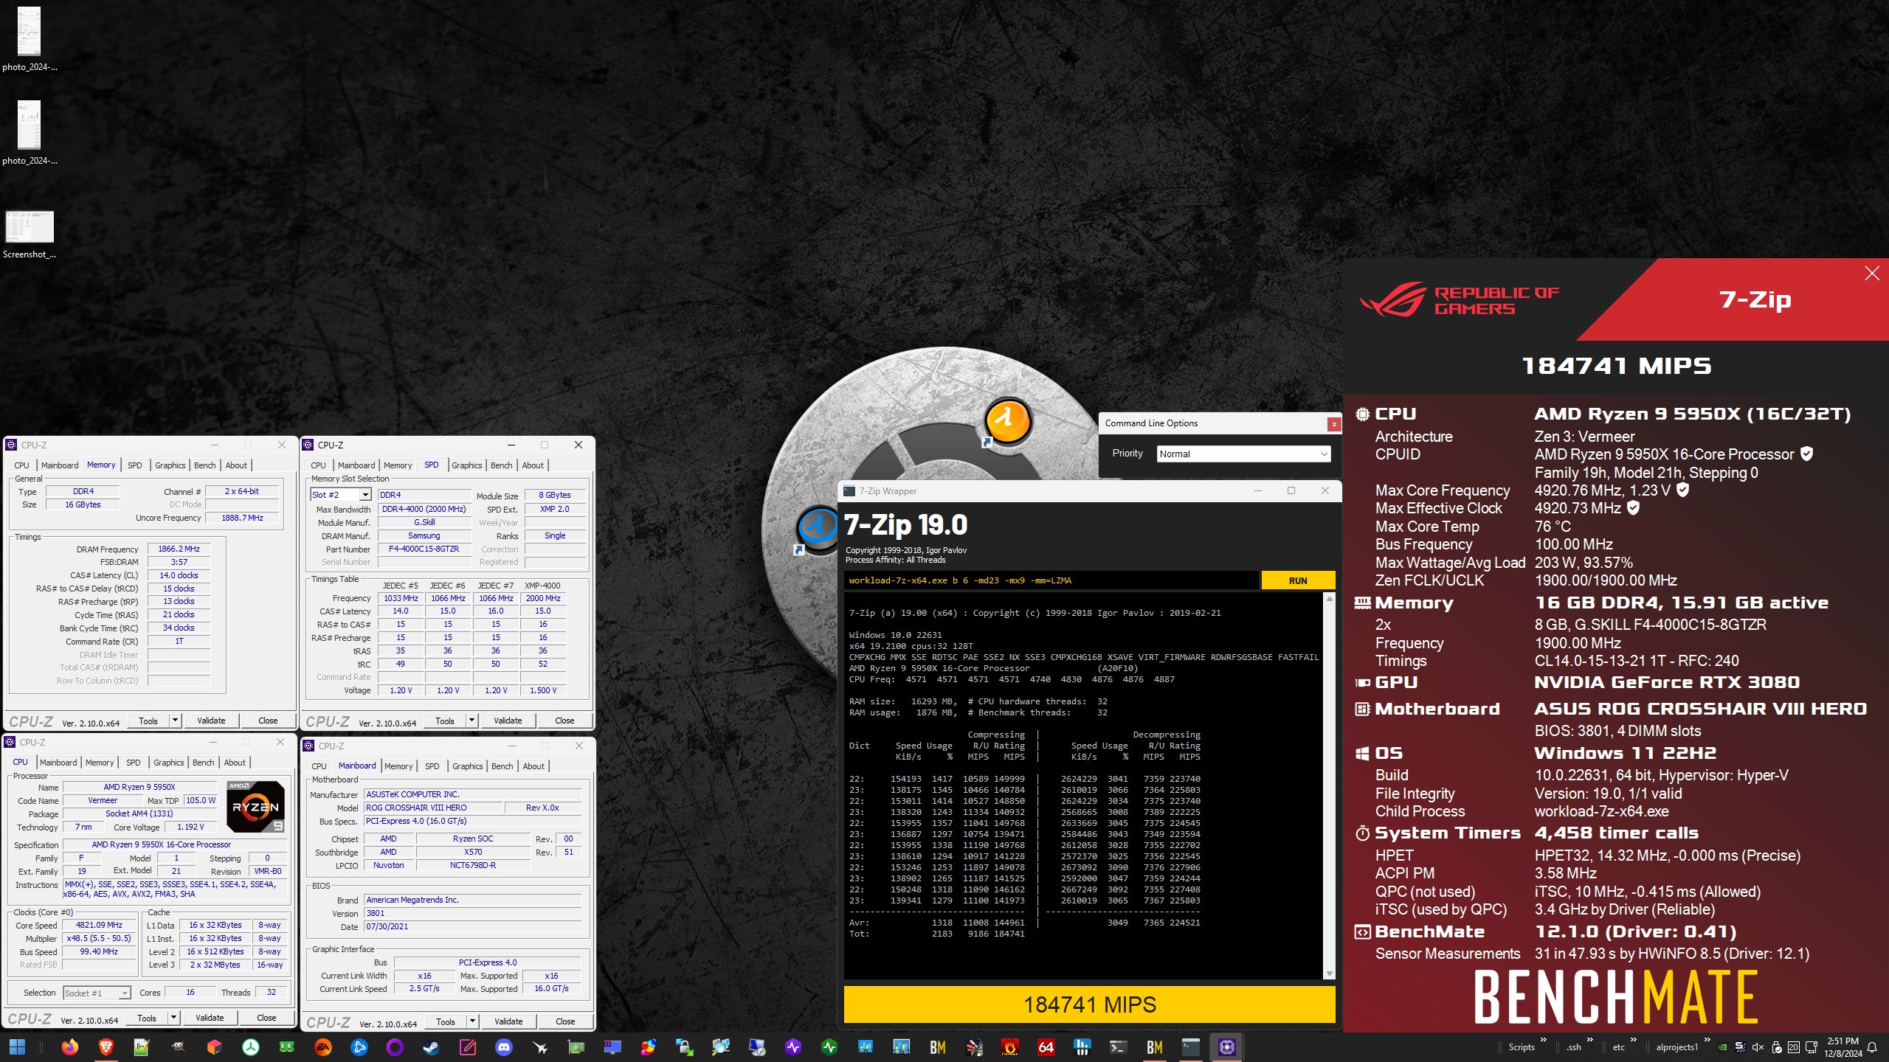Click the blue lambda desktop shortcut icon

(818, 528)
